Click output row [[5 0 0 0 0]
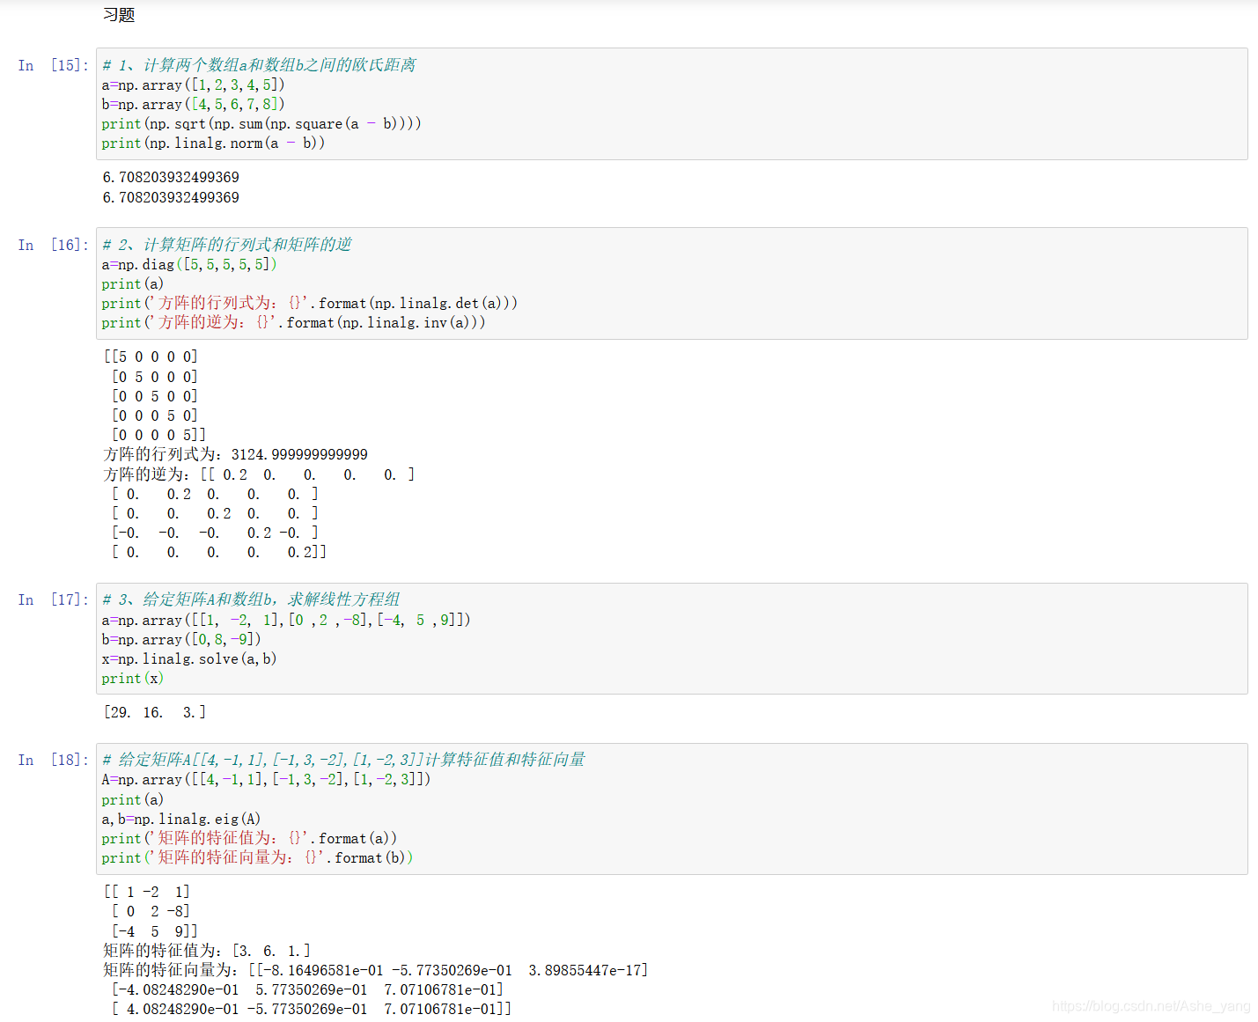 click(151, 357)
